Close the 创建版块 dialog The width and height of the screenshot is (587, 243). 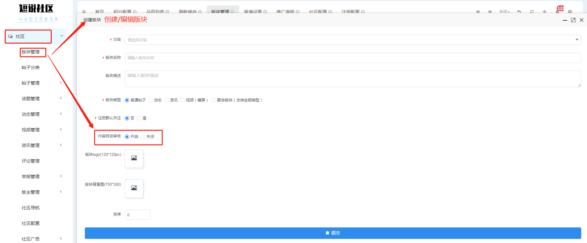tap(582, 20)
